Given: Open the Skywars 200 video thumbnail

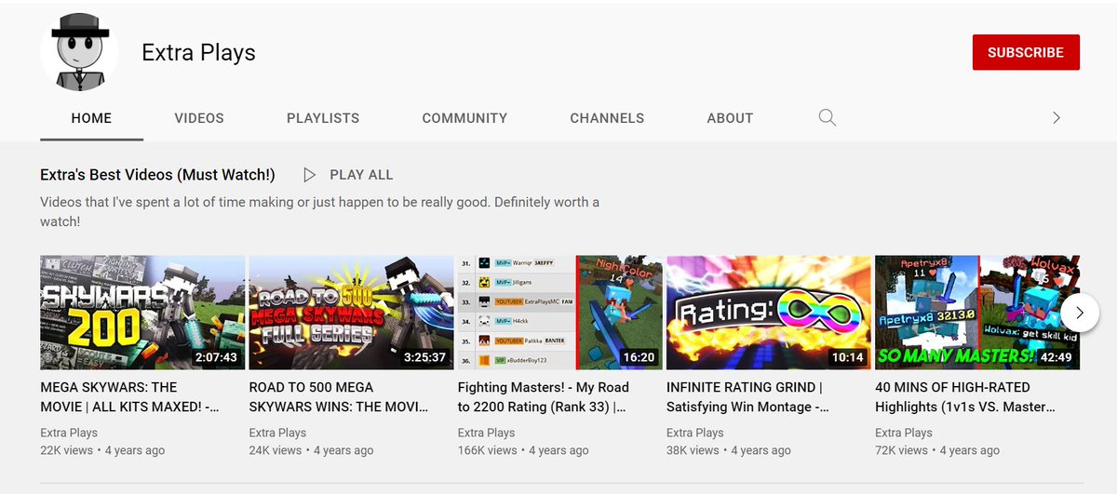Looking at the screenshot, I should (142, 313).
